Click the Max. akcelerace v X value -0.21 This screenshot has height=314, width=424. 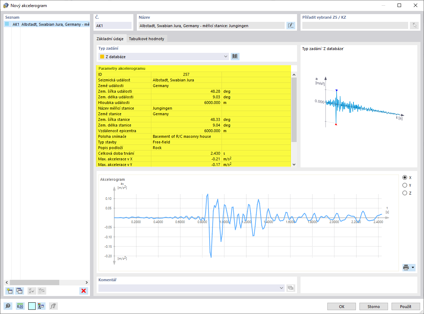pyautogui.click(x=186, y=159)
